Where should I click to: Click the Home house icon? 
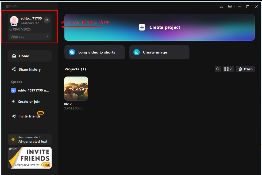pos(14,56)
